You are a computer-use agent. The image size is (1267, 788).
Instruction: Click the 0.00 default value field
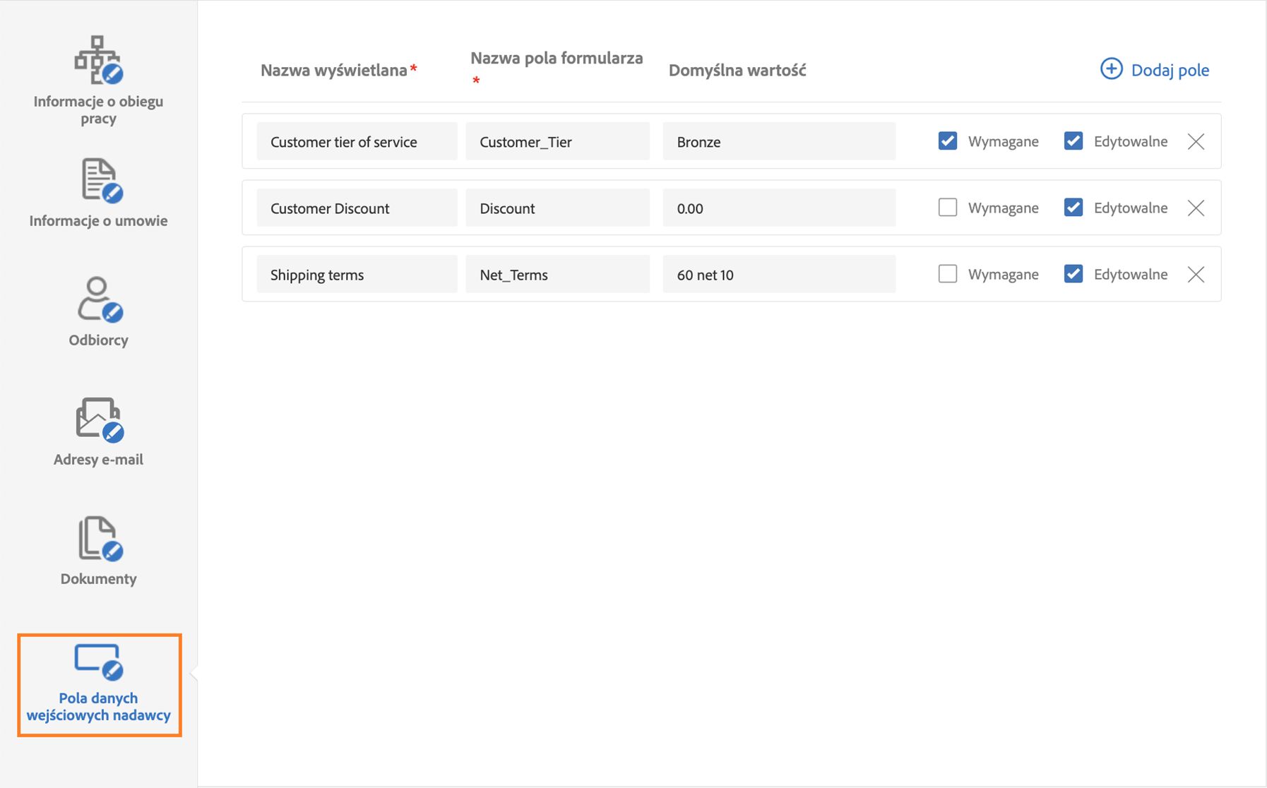click(779, 208)
